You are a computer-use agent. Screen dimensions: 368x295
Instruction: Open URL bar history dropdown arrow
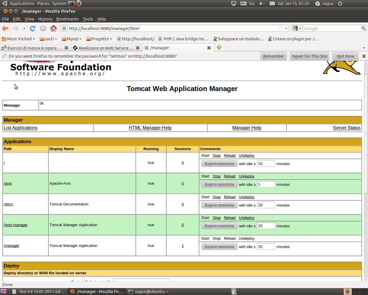[x=286, y=29]
